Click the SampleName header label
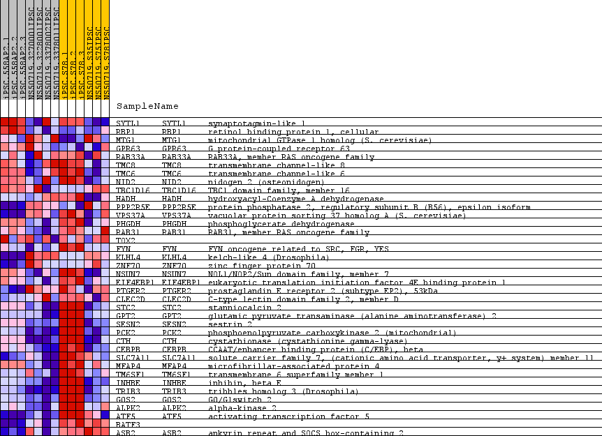Image resolution: width=602 pixels, height=436 pixels. (147, 107)
